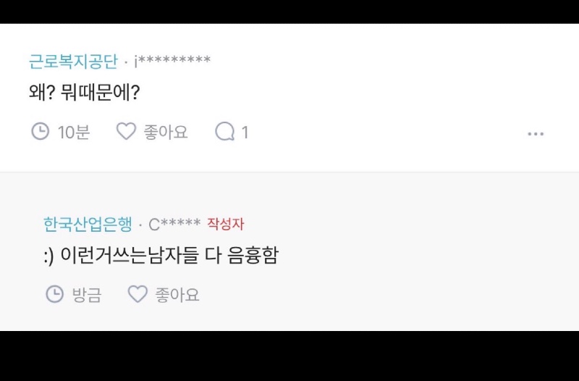The width and height of the screenshot is (579, 381).
Task: Click the masked username i*********
Action: coord(172,62)
